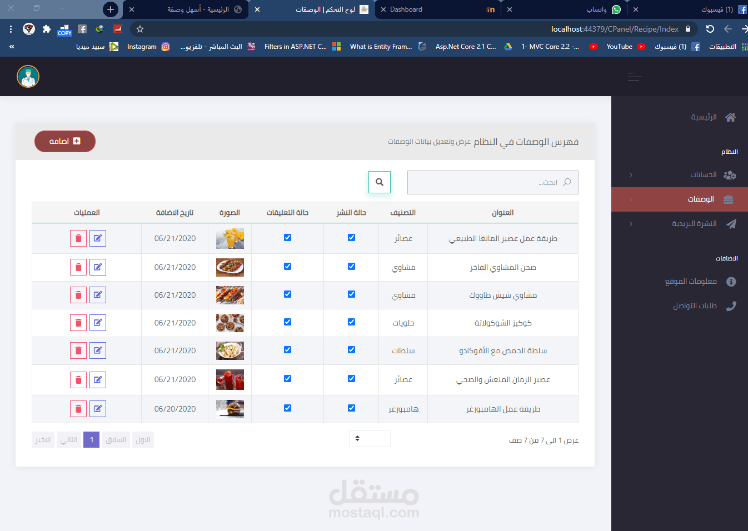Toggle the navbar hamburger menu icon
This screenshot has width=748, height=531.
pyautogui.click(x=635, y=77)
